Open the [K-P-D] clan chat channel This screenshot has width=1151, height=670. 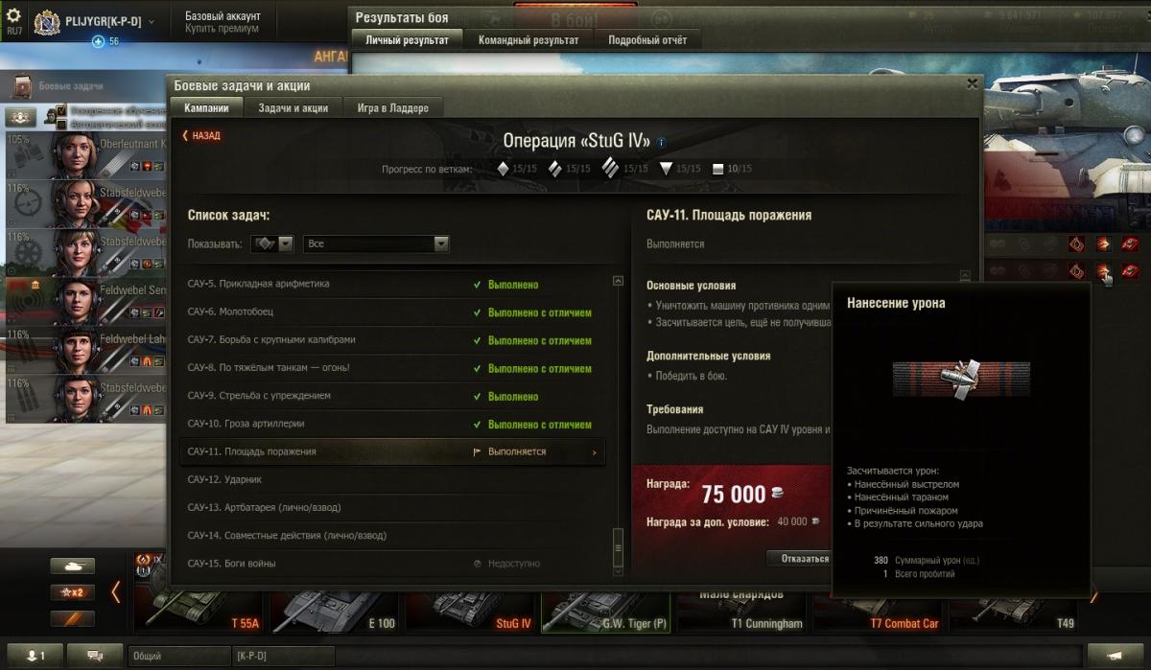283,656
